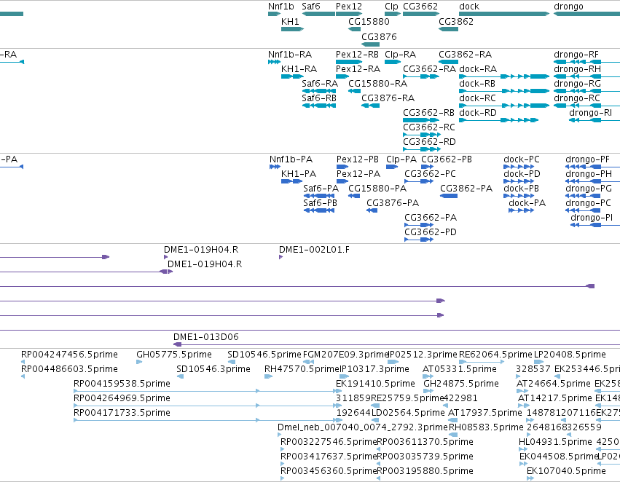Click EST AT05331.5prime
The height and width of the screenshot is (482, 620).
460,369
